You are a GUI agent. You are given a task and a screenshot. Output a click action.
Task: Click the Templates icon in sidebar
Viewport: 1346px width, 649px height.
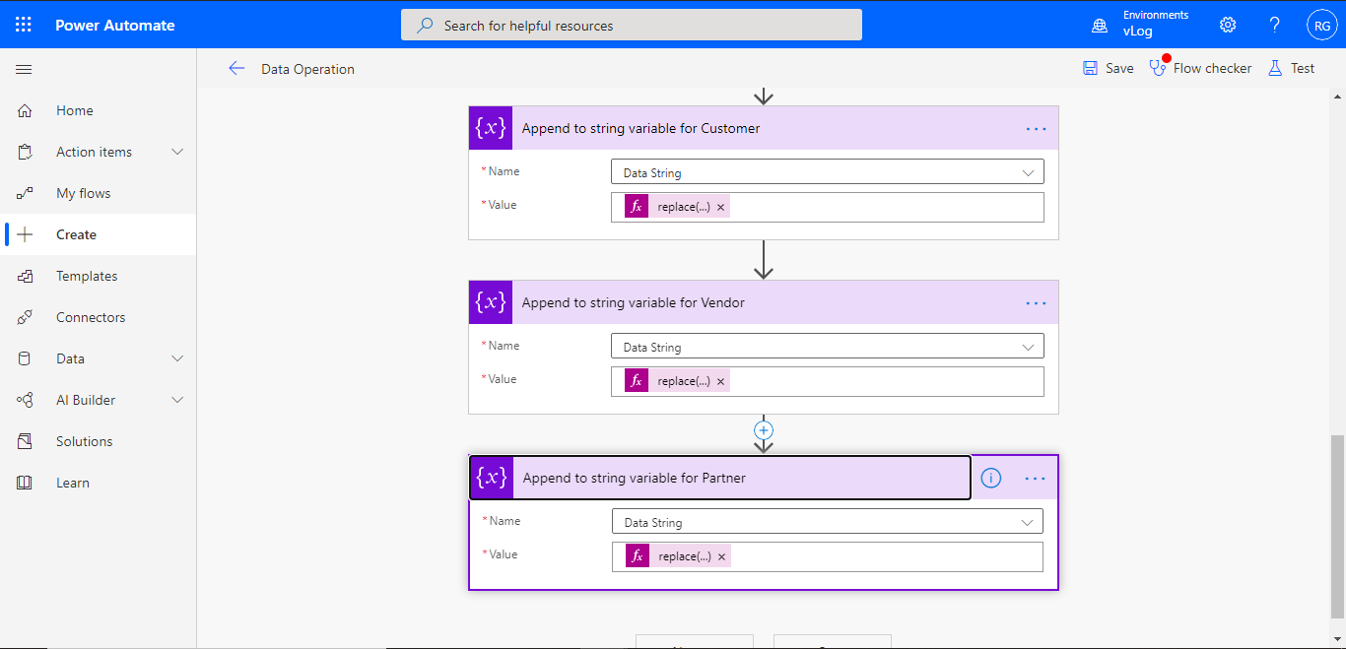click(x=25, y=276)
